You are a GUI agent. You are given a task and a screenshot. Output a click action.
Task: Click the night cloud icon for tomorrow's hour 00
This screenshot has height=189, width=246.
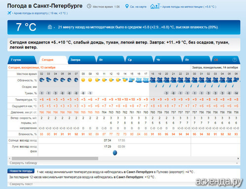pos(194,80)
